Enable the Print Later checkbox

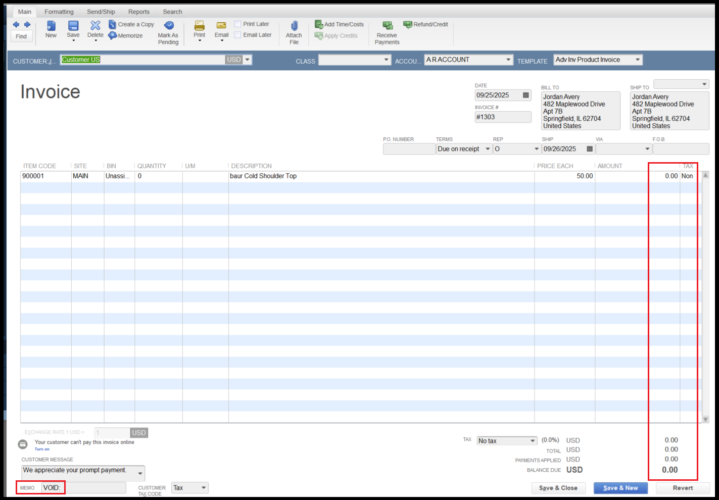click(237, 24)
